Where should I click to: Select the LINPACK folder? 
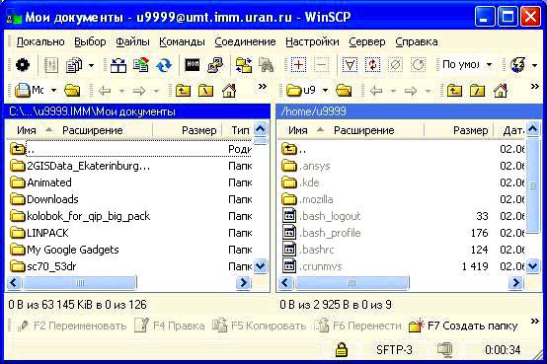(39, 233)
